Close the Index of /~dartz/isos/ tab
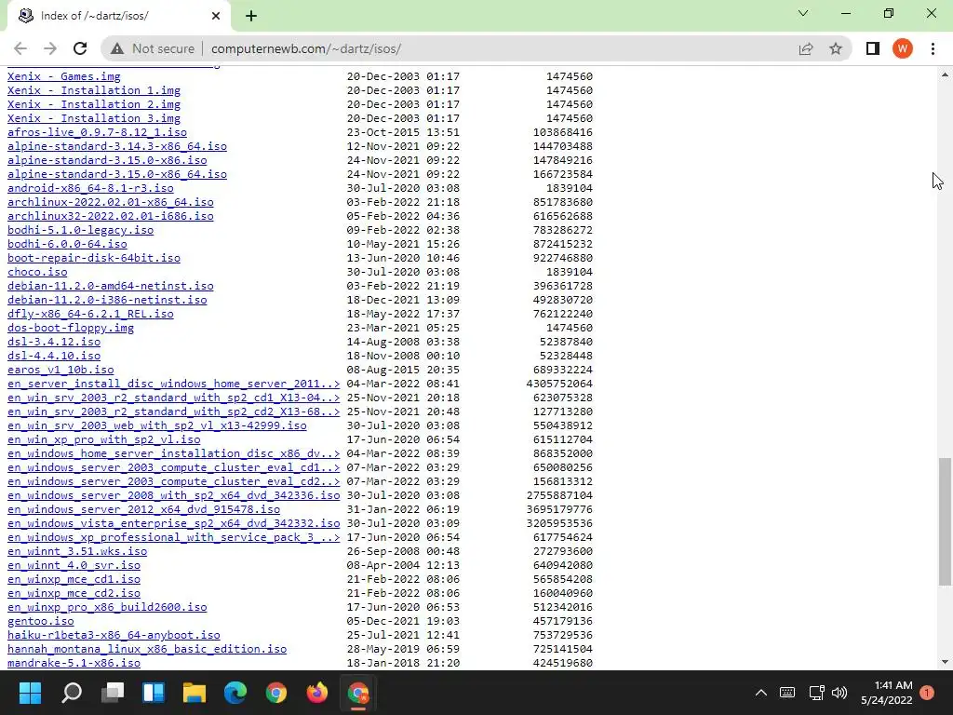953x715 pixels. 216,16
